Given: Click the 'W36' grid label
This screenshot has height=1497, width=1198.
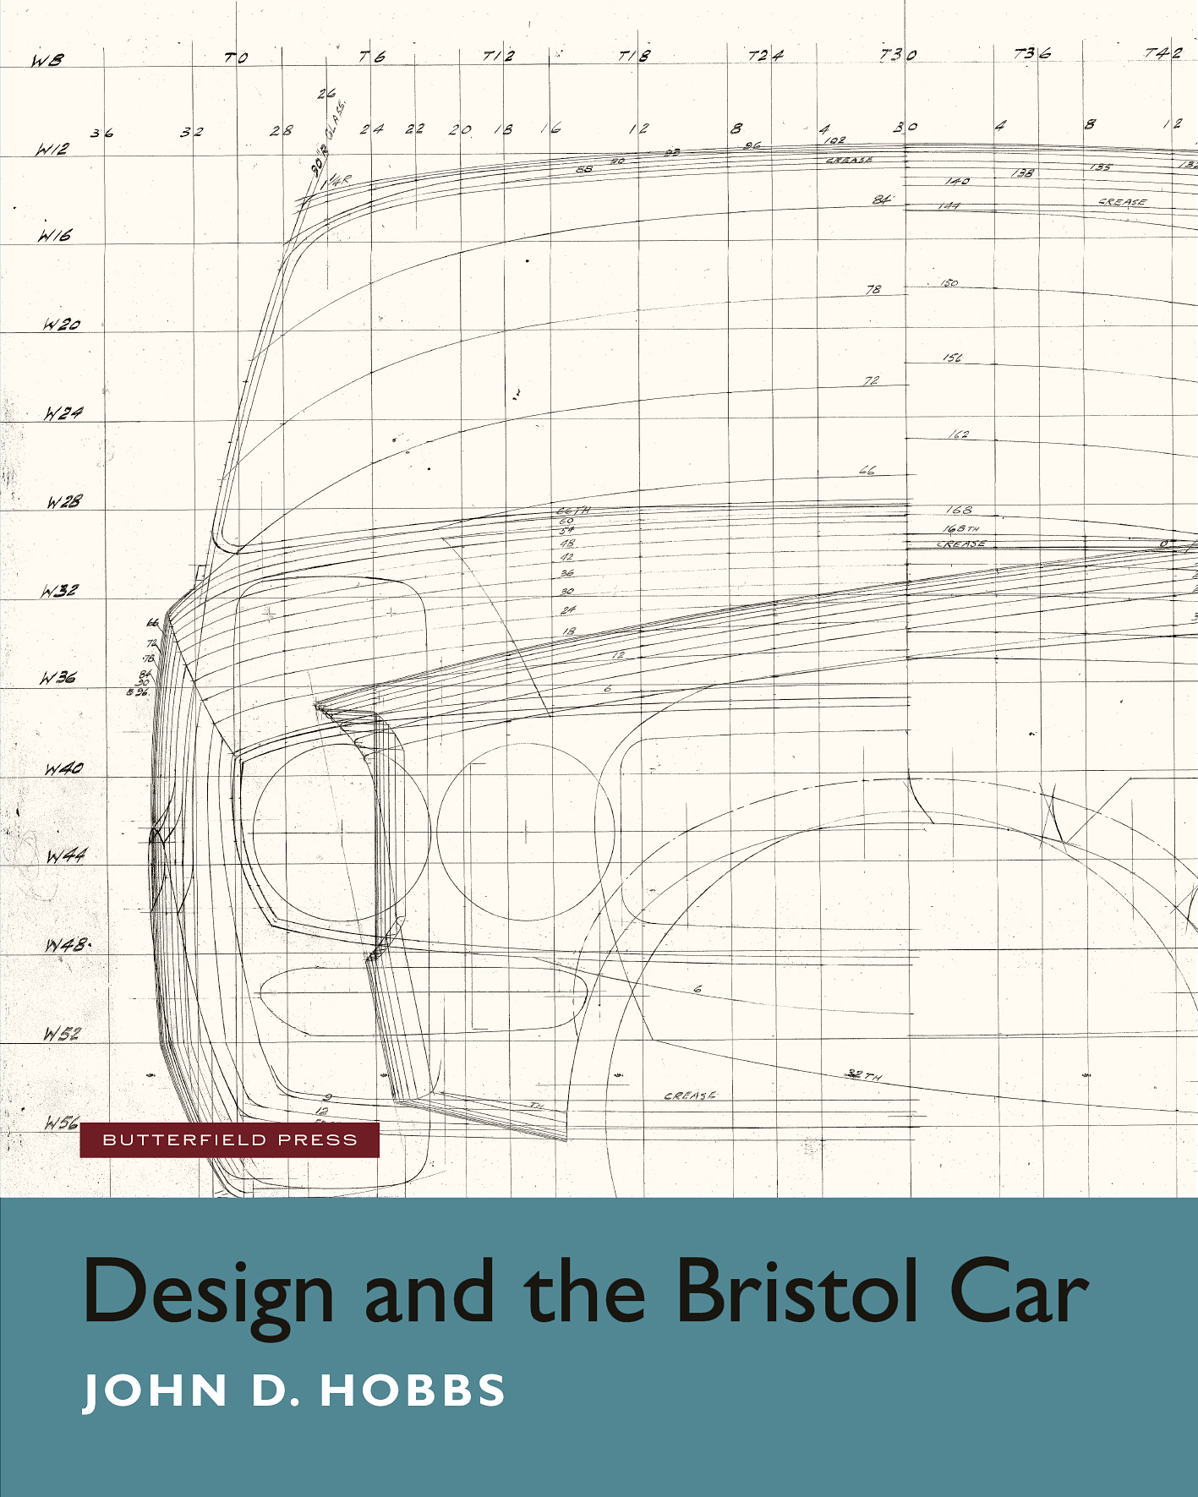Looking at the screenshot, I should click(x=59, y=678).
